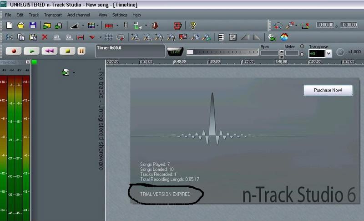The height and width of the screenshot is (221, 364).
Task: Close the Playback meter panel
Action: pos(28,62)
